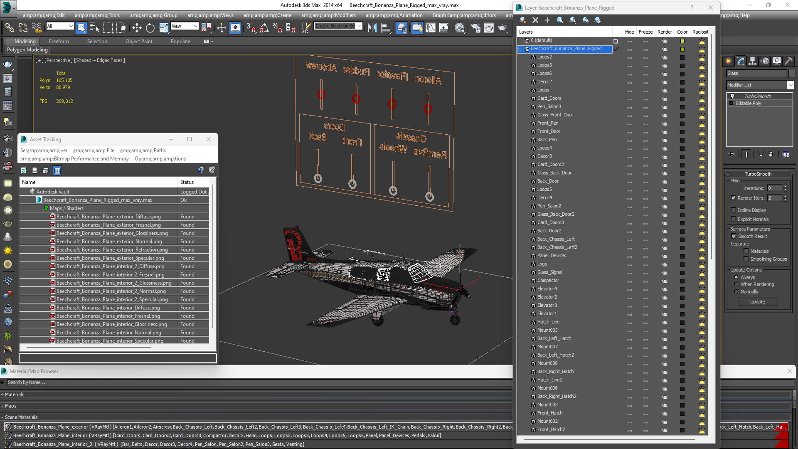Switch to the Freeform ribbon tab
The image size is (798, 449).
59,41
